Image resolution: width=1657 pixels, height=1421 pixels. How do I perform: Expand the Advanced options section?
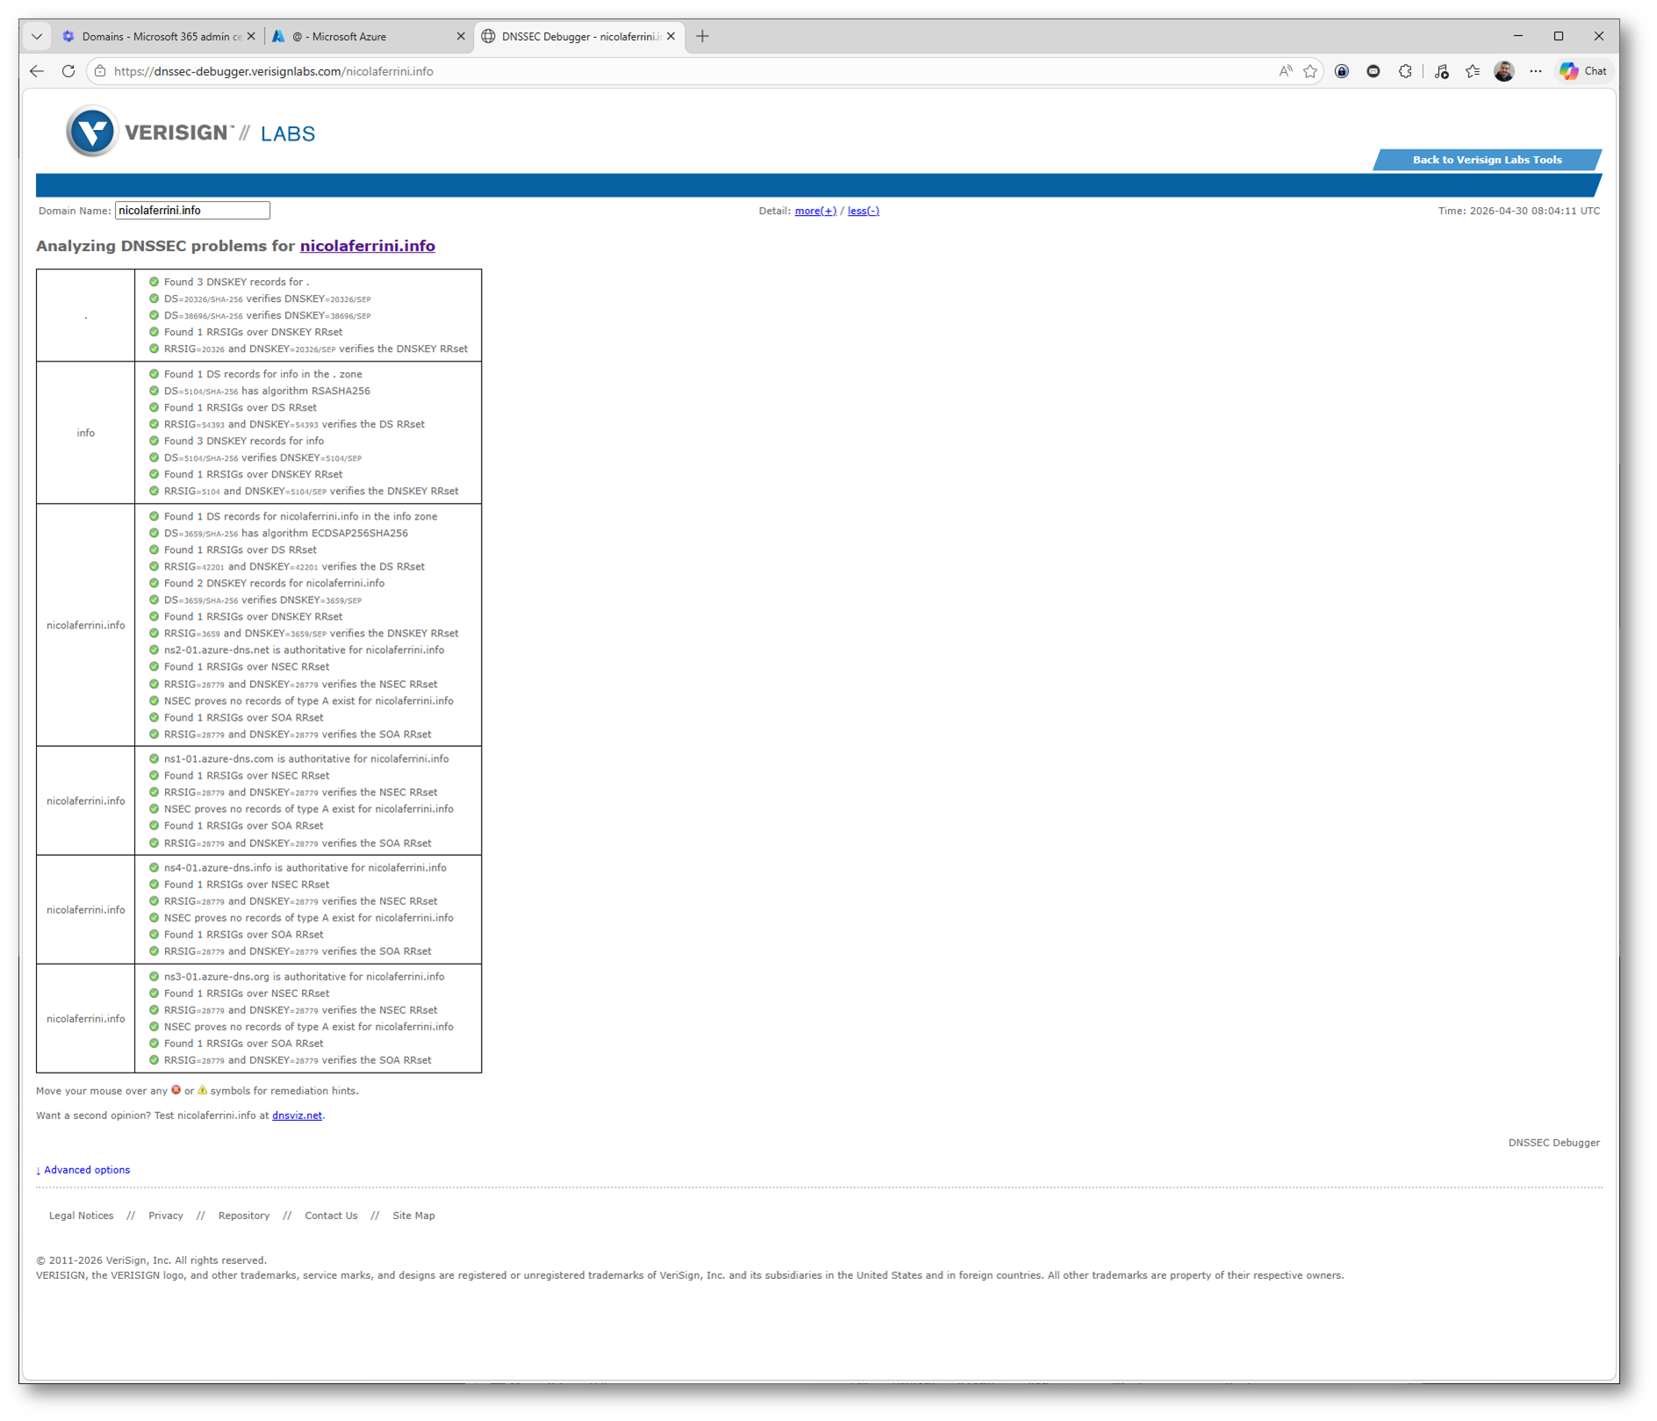point(83,1170)
